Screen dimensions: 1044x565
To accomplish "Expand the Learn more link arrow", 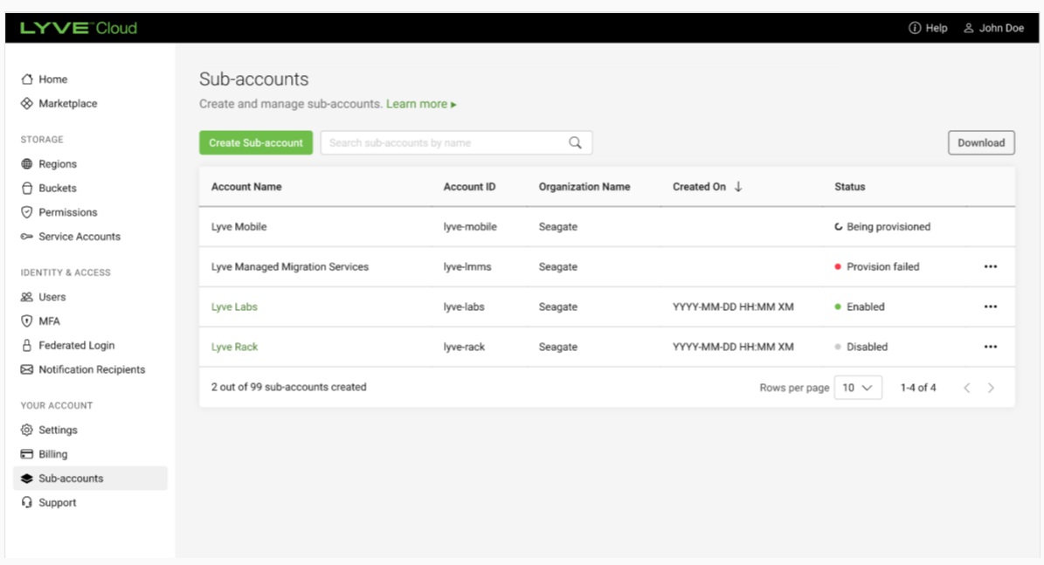I will pos(453,105).
